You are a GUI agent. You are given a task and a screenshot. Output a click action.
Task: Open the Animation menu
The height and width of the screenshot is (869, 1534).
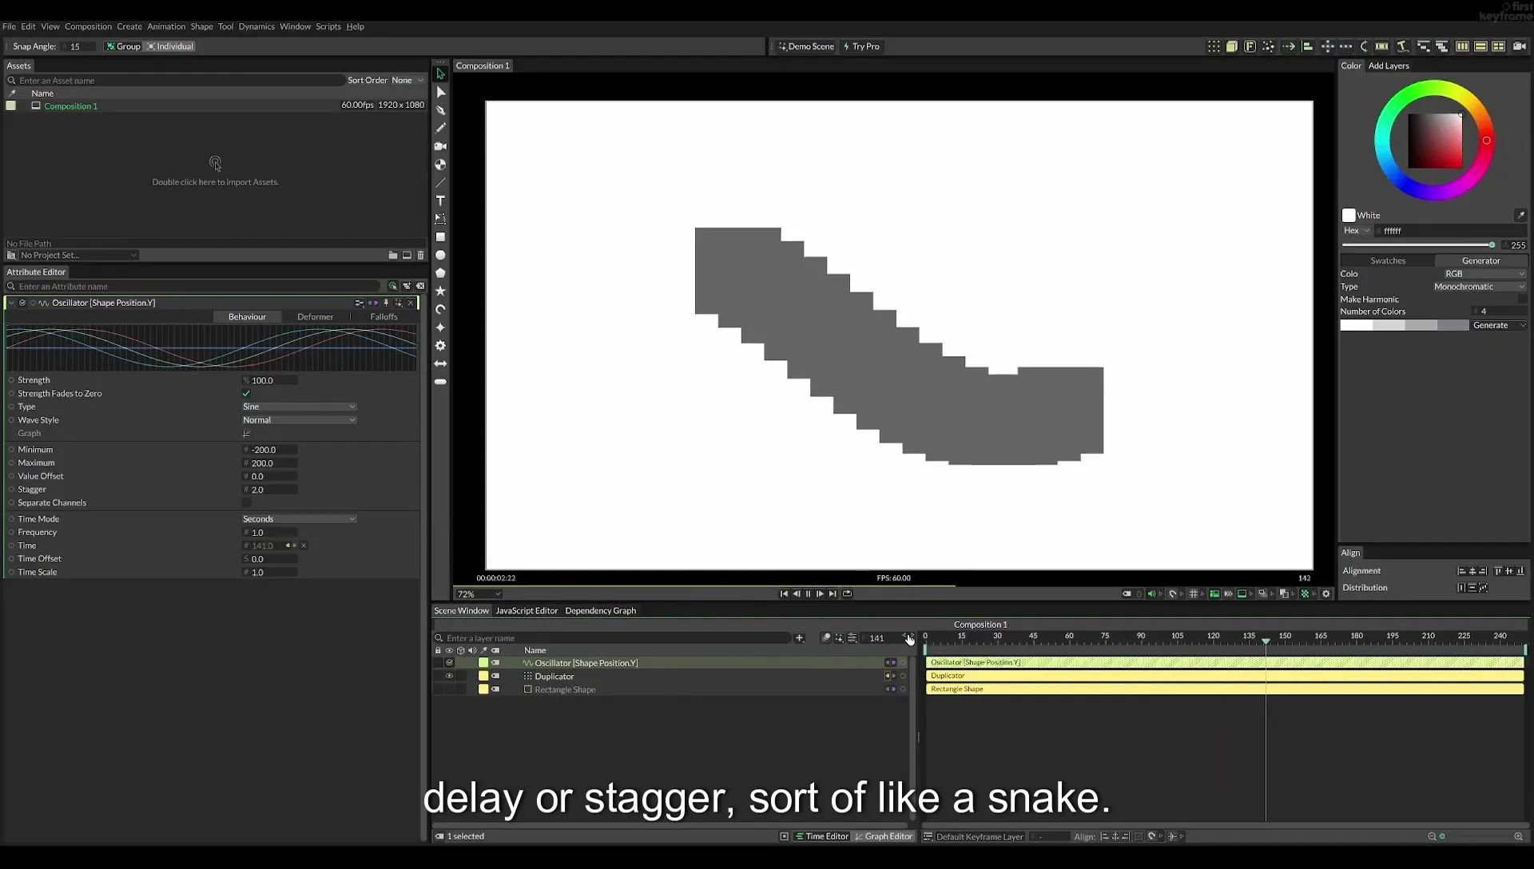coord(165,26)
